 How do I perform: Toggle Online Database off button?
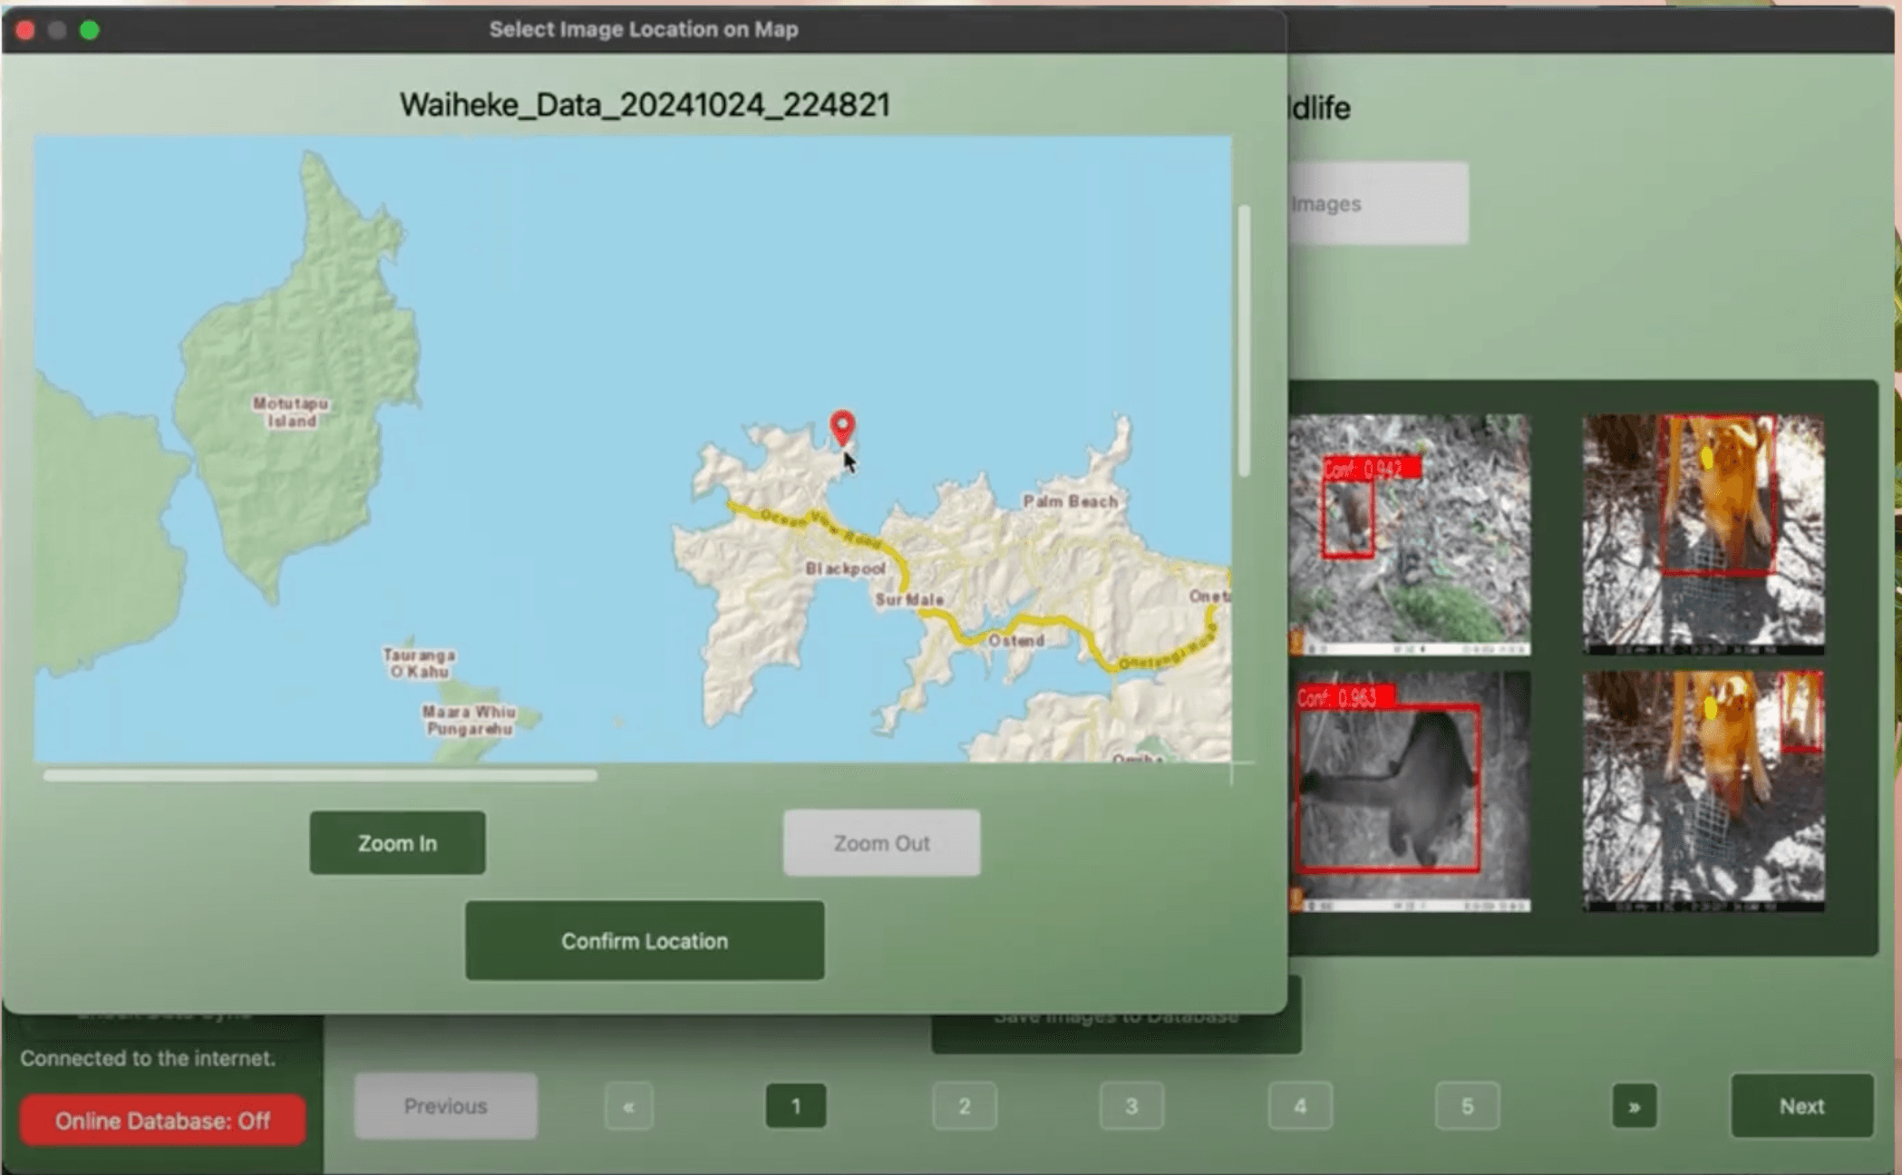click(163, 1121)
